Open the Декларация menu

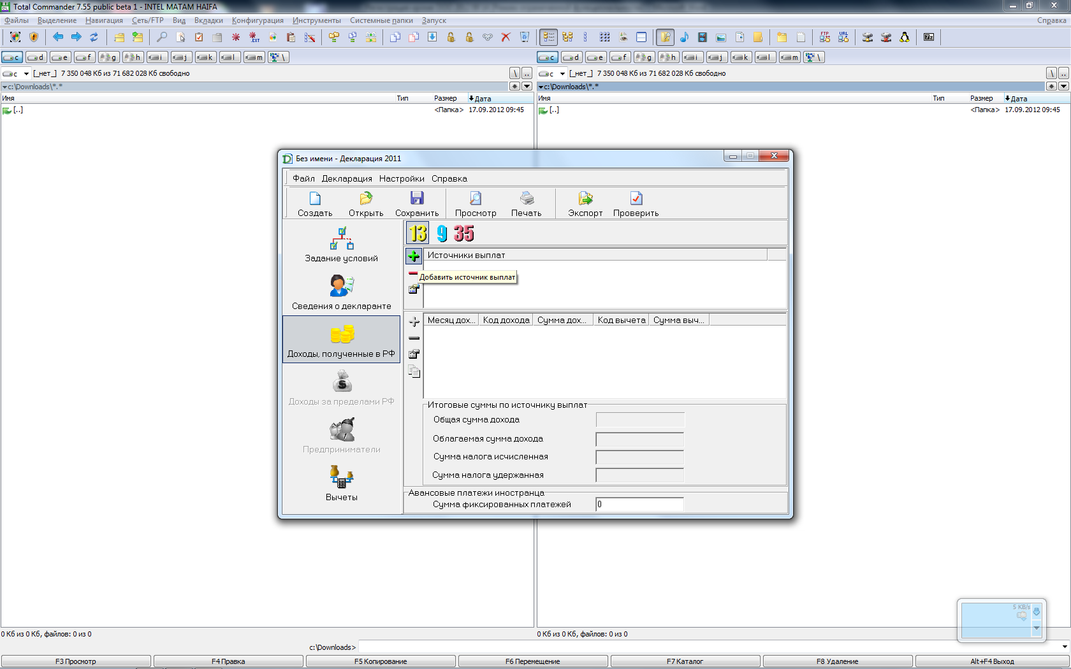point(347,178)
